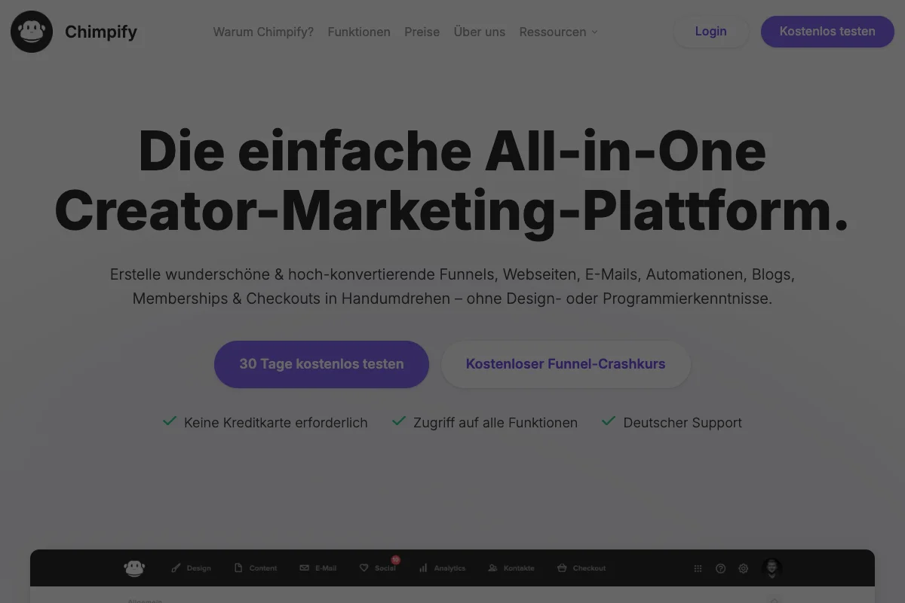Click the text Deutscher Support
Viewport: 905px width, 603px height.
coord(683,423)
